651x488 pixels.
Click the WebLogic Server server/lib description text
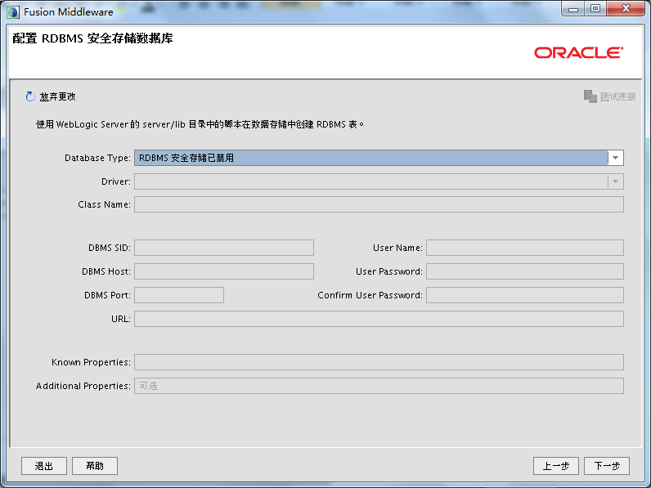200,124
